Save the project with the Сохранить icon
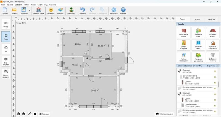Viewport: 221px width, 117px height. tap(24, 11)
